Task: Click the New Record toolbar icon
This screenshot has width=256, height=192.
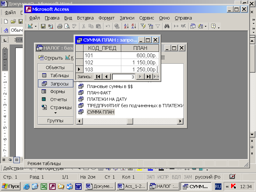Action: (176, 26)
